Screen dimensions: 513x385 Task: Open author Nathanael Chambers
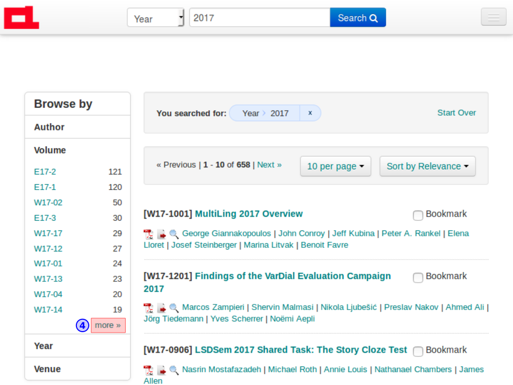tap(413, 369)
